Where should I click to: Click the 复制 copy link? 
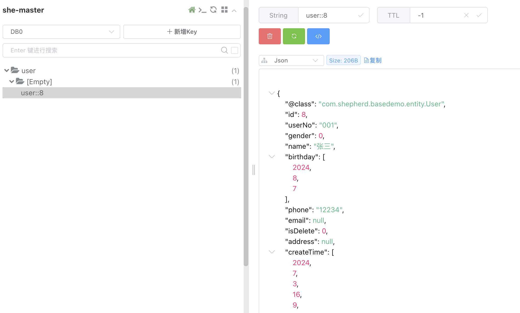coord(373,60)
